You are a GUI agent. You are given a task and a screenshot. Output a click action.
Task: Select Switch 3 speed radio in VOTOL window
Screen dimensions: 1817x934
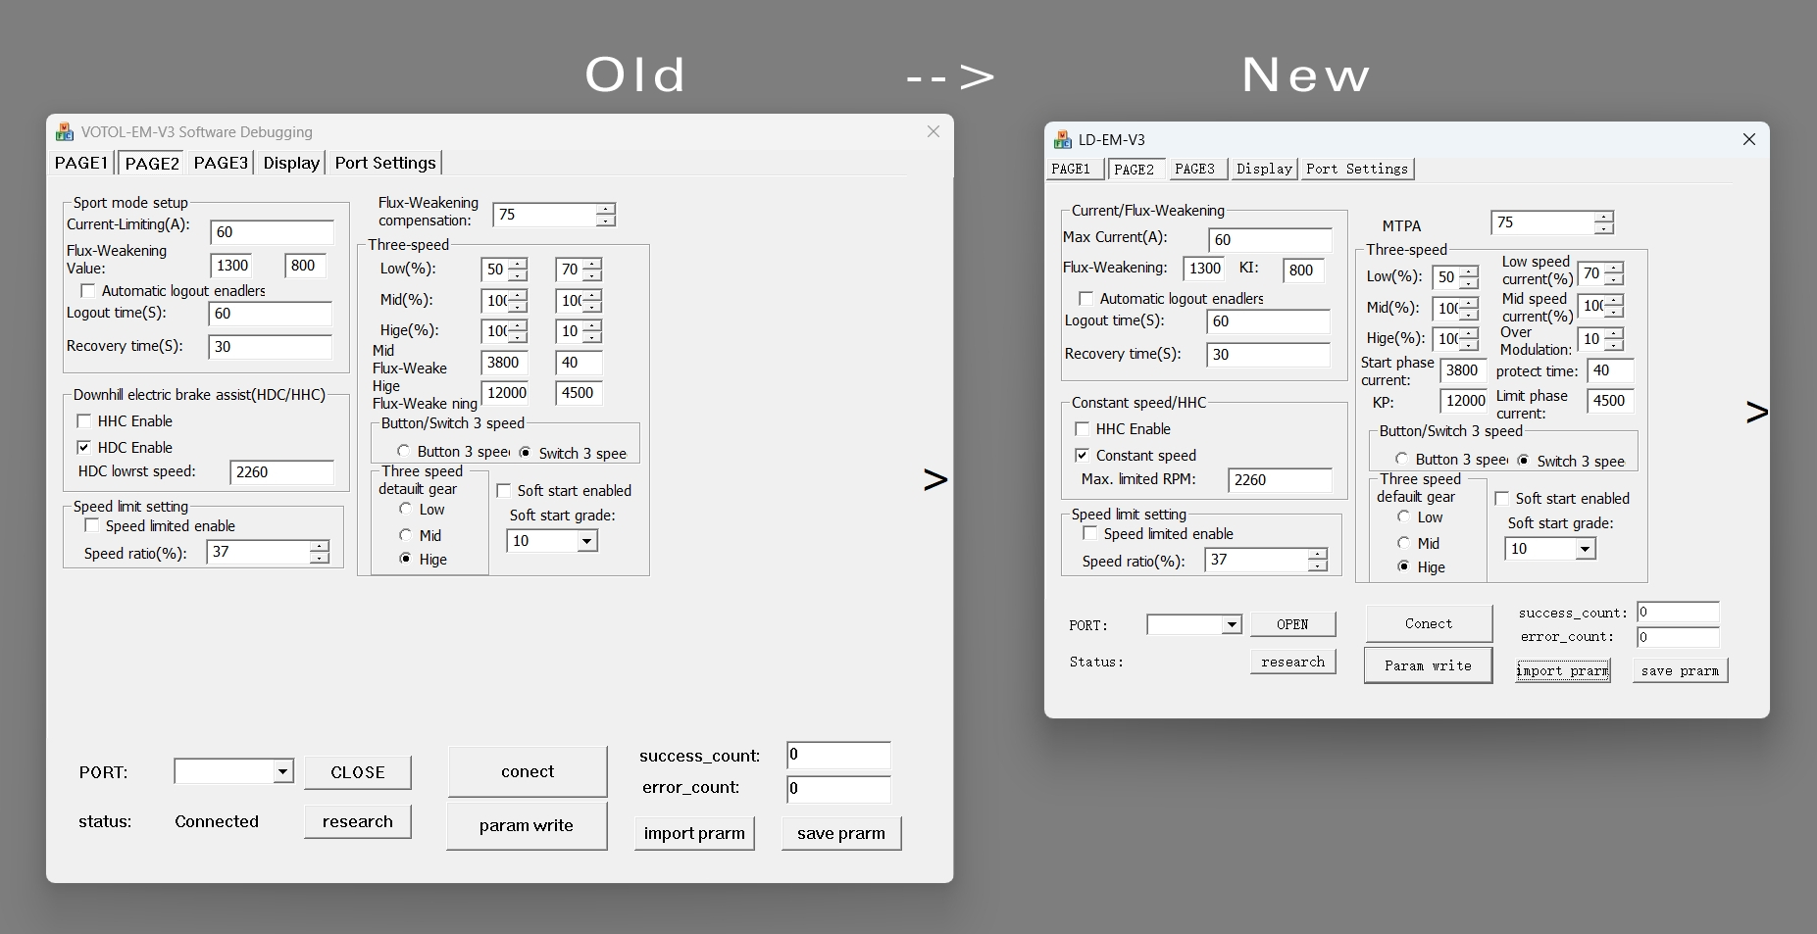[x=526, y=453]
